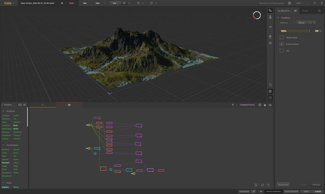The image size is (325, 194).
Task: Click New in the top toolbar
Action: [x=85, y=3]
